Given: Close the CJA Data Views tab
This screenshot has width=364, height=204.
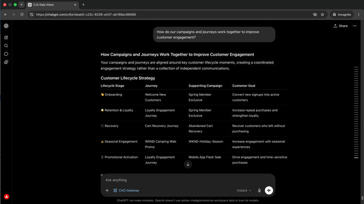Looking at the screenshot, I should [x=75, y=5].
